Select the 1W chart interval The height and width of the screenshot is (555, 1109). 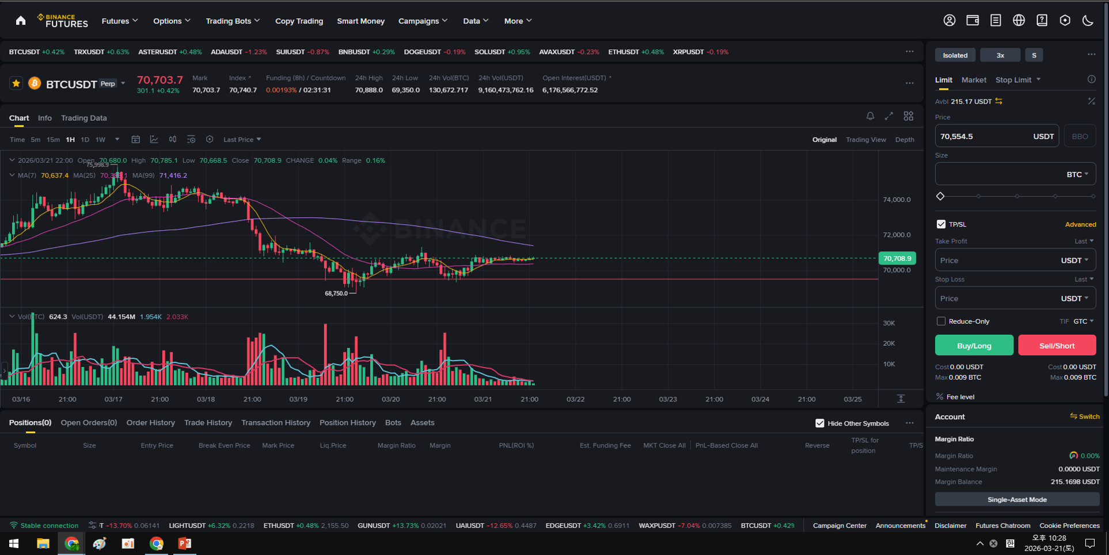(x=100, y=140)
